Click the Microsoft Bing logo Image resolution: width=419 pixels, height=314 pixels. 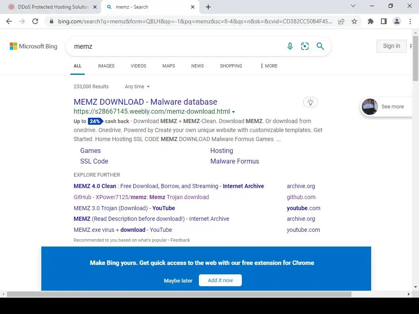coord(34,46)
